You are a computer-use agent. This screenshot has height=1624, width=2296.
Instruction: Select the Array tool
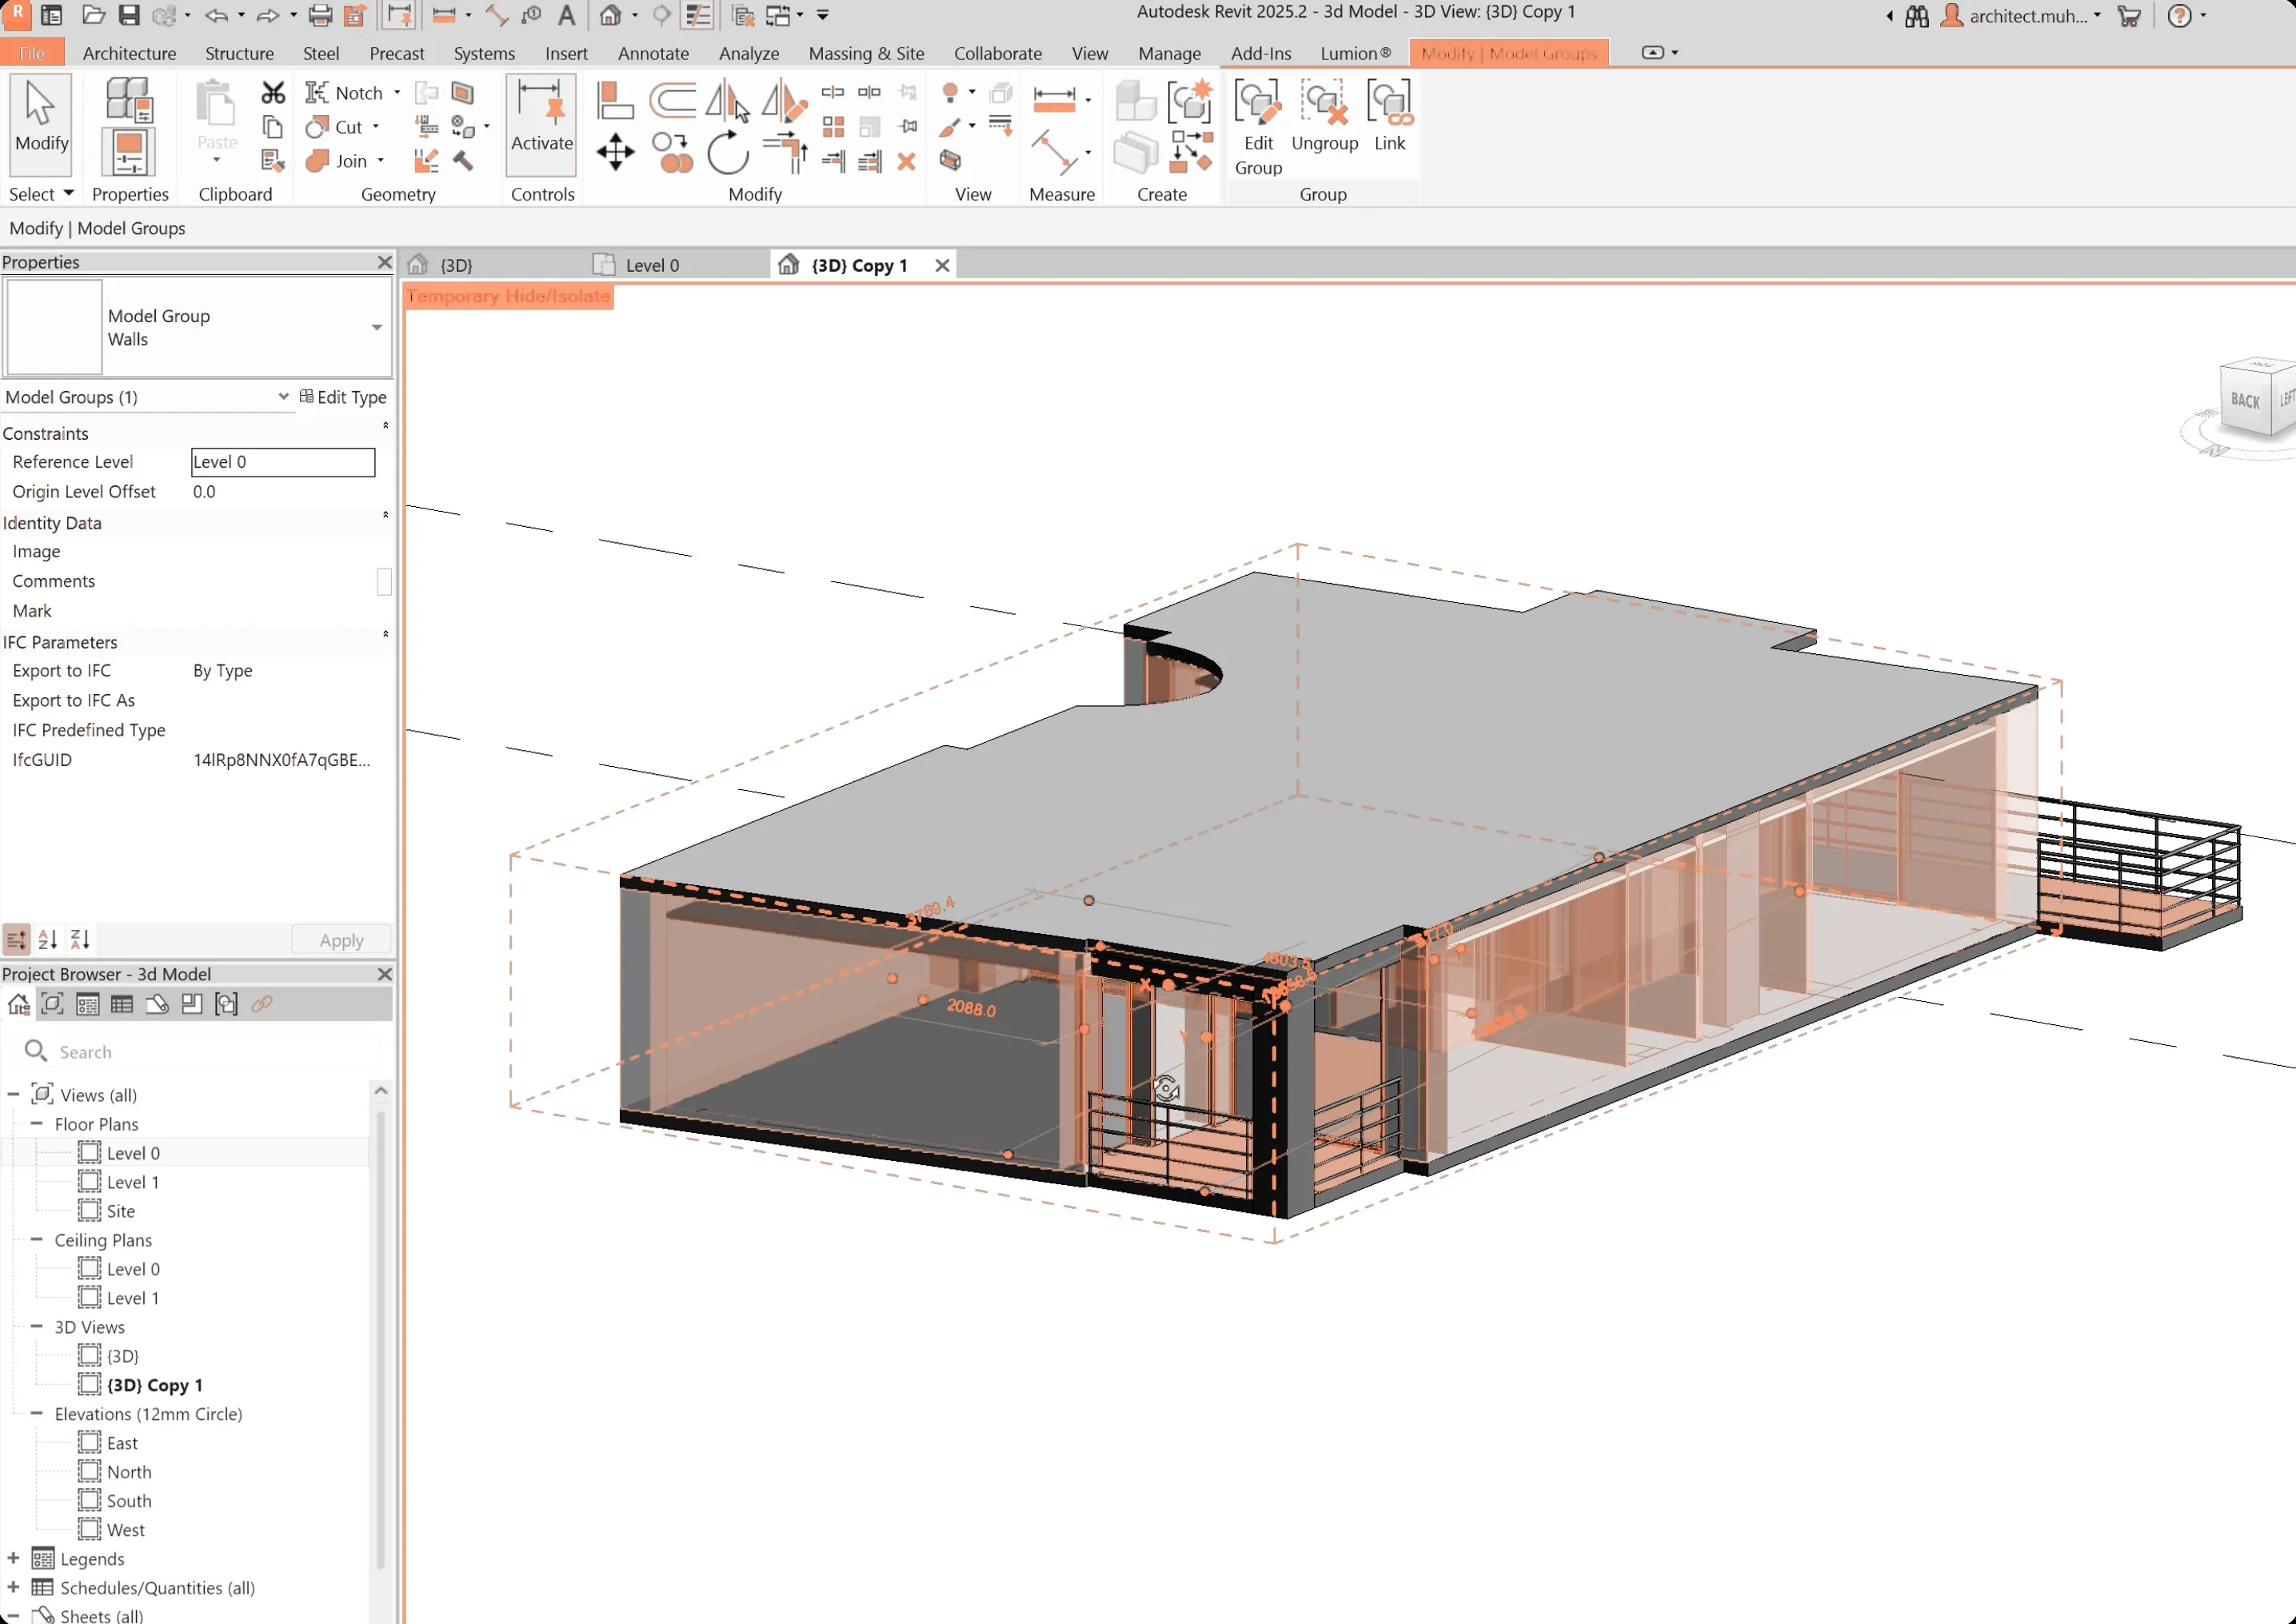pyautogui.click(x=833, y=127)
